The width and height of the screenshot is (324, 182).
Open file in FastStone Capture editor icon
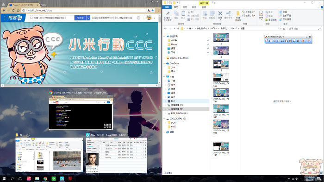pyautogui.click(x=267, y=41)
